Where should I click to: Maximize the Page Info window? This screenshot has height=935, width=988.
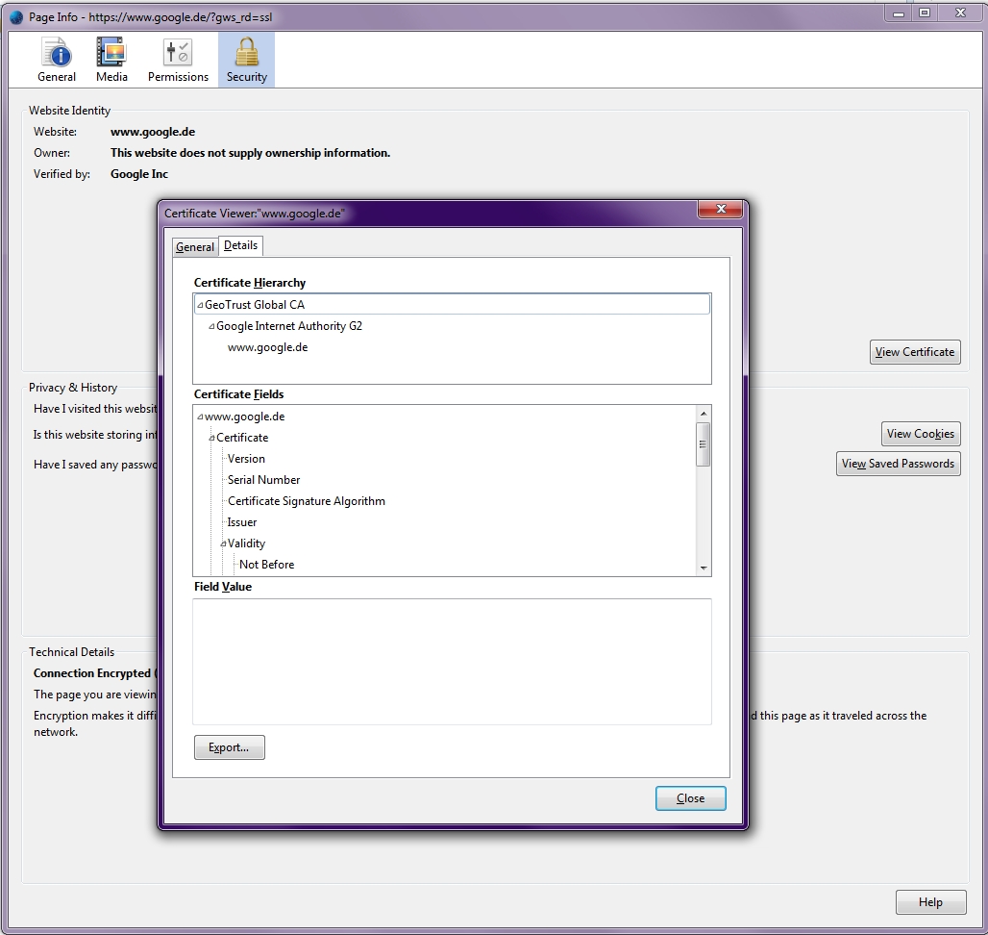coord(925,13)
